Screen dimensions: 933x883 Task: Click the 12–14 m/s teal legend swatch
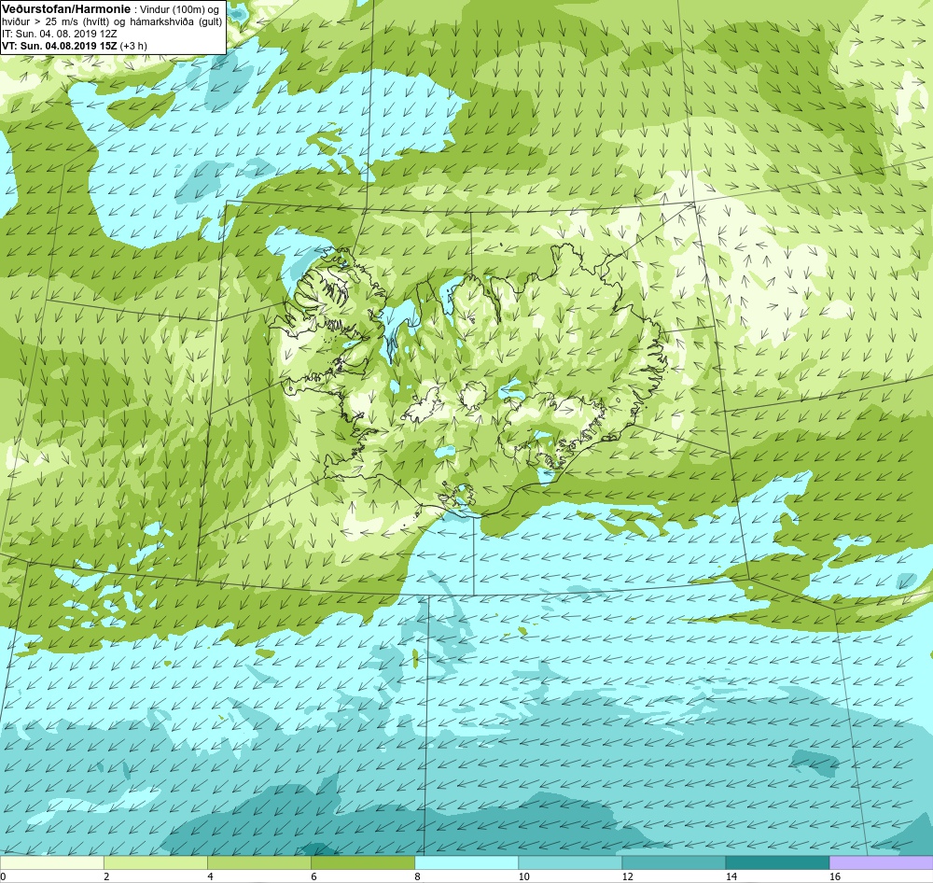click(674, 862)
